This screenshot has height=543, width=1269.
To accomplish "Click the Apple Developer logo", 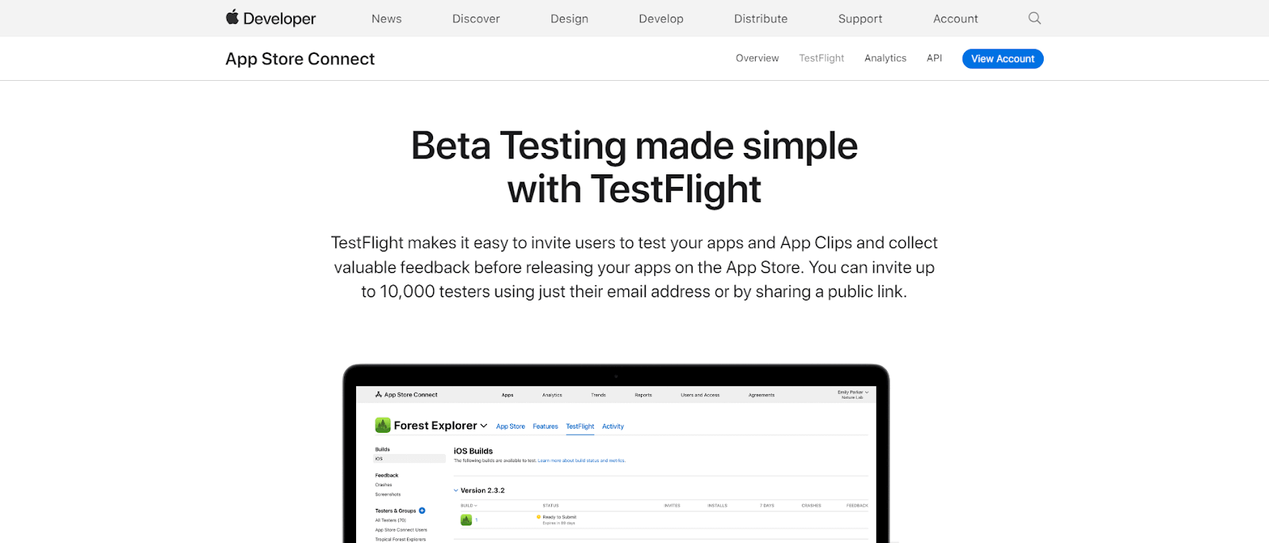I will 270,18.
